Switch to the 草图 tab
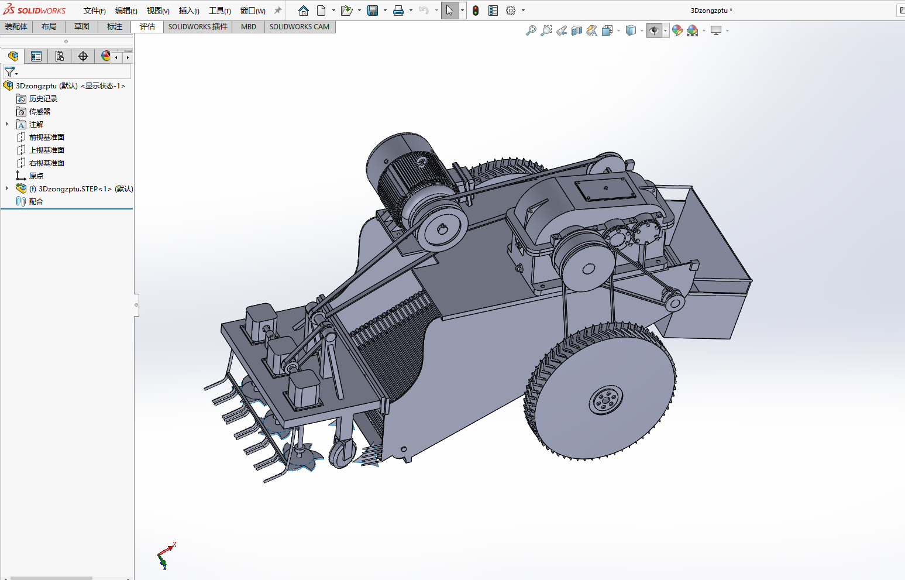The width and height of the screenshot is (905, 580). pos(82,26)
